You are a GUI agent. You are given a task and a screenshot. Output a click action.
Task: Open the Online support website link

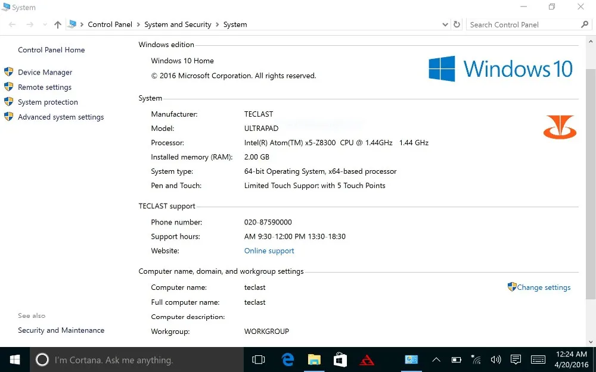269,251
